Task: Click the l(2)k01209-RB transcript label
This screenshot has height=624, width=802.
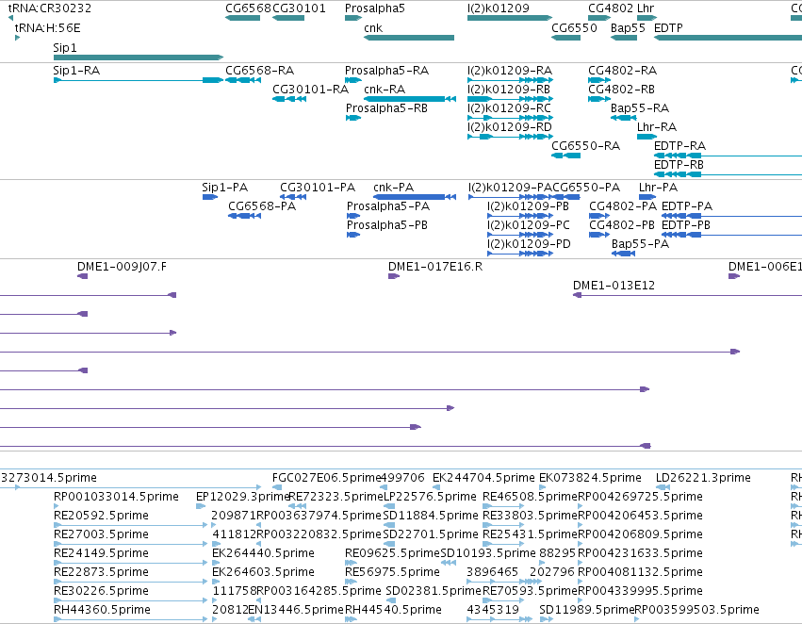Action: pyautogui.click(x=509, y=89)
